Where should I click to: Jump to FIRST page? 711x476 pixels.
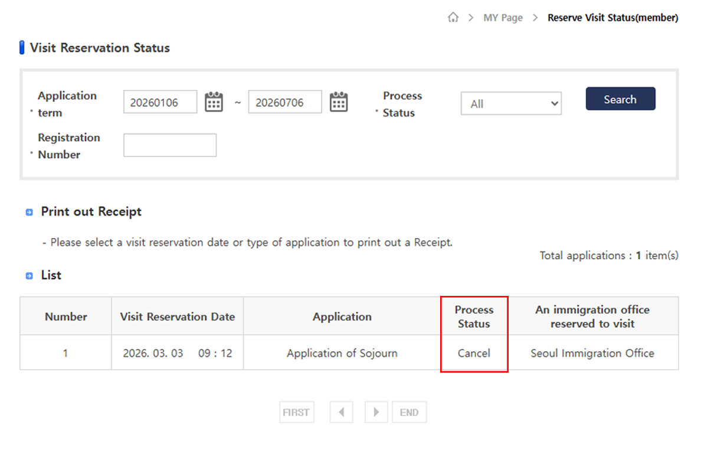click(296, 412)
